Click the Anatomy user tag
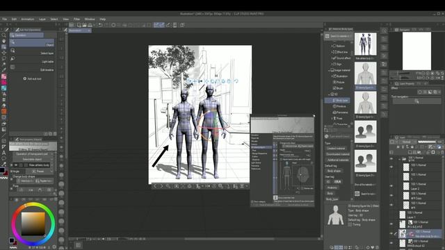Viewport: 445px width, 250px height. point(332,187)
